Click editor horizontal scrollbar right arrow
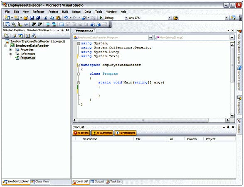 tap(228, 120)
